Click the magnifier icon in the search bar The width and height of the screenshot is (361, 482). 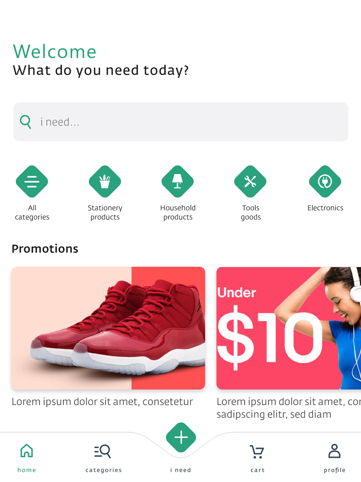point(26,122)
